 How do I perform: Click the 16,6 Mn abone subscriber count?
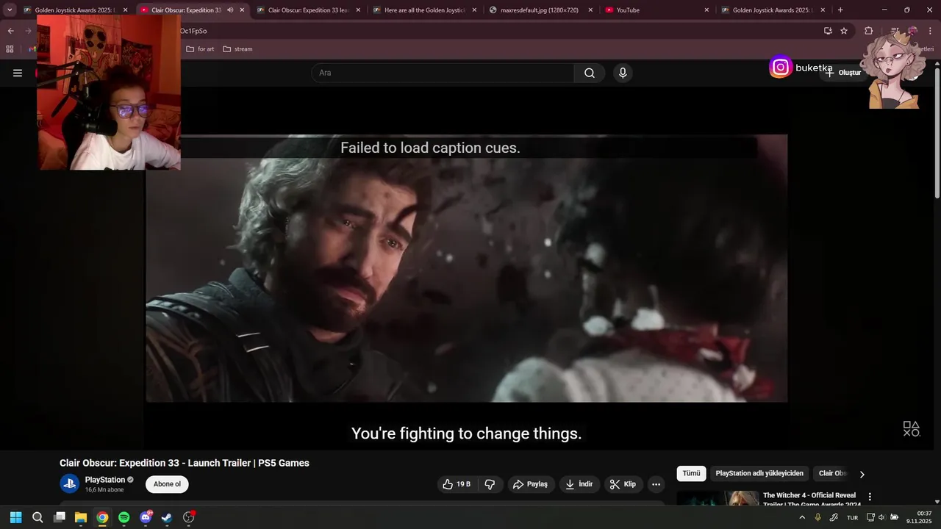pos(104,490)
